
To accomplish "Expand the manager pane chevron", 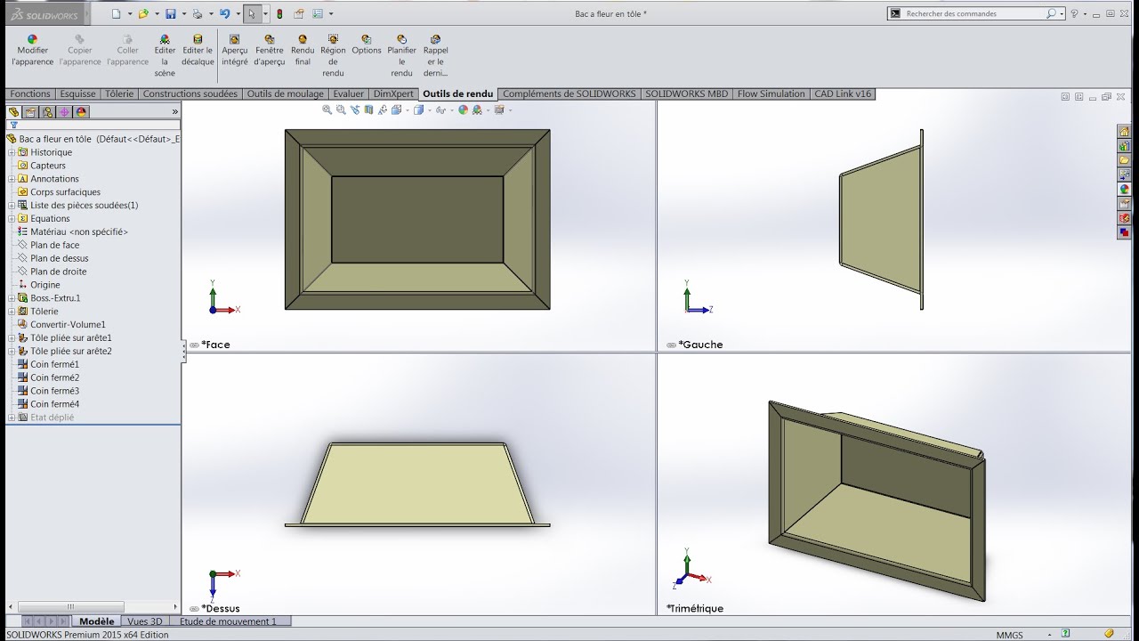I will tap(175, 112).
